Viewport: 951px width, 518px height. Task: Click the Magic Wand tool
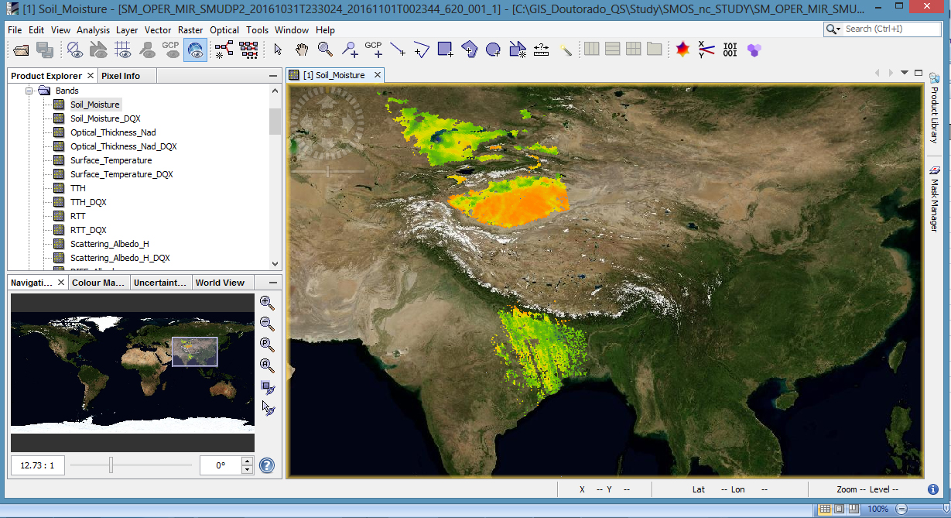click(566, 50)
